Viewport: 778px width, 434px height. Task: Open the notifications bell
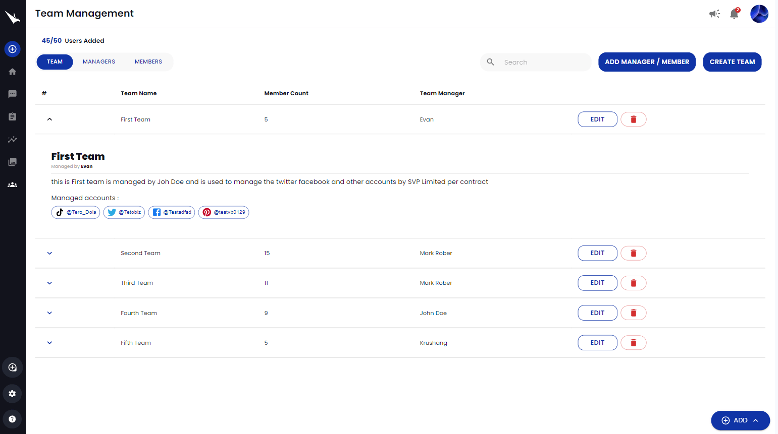pos(734,14)
